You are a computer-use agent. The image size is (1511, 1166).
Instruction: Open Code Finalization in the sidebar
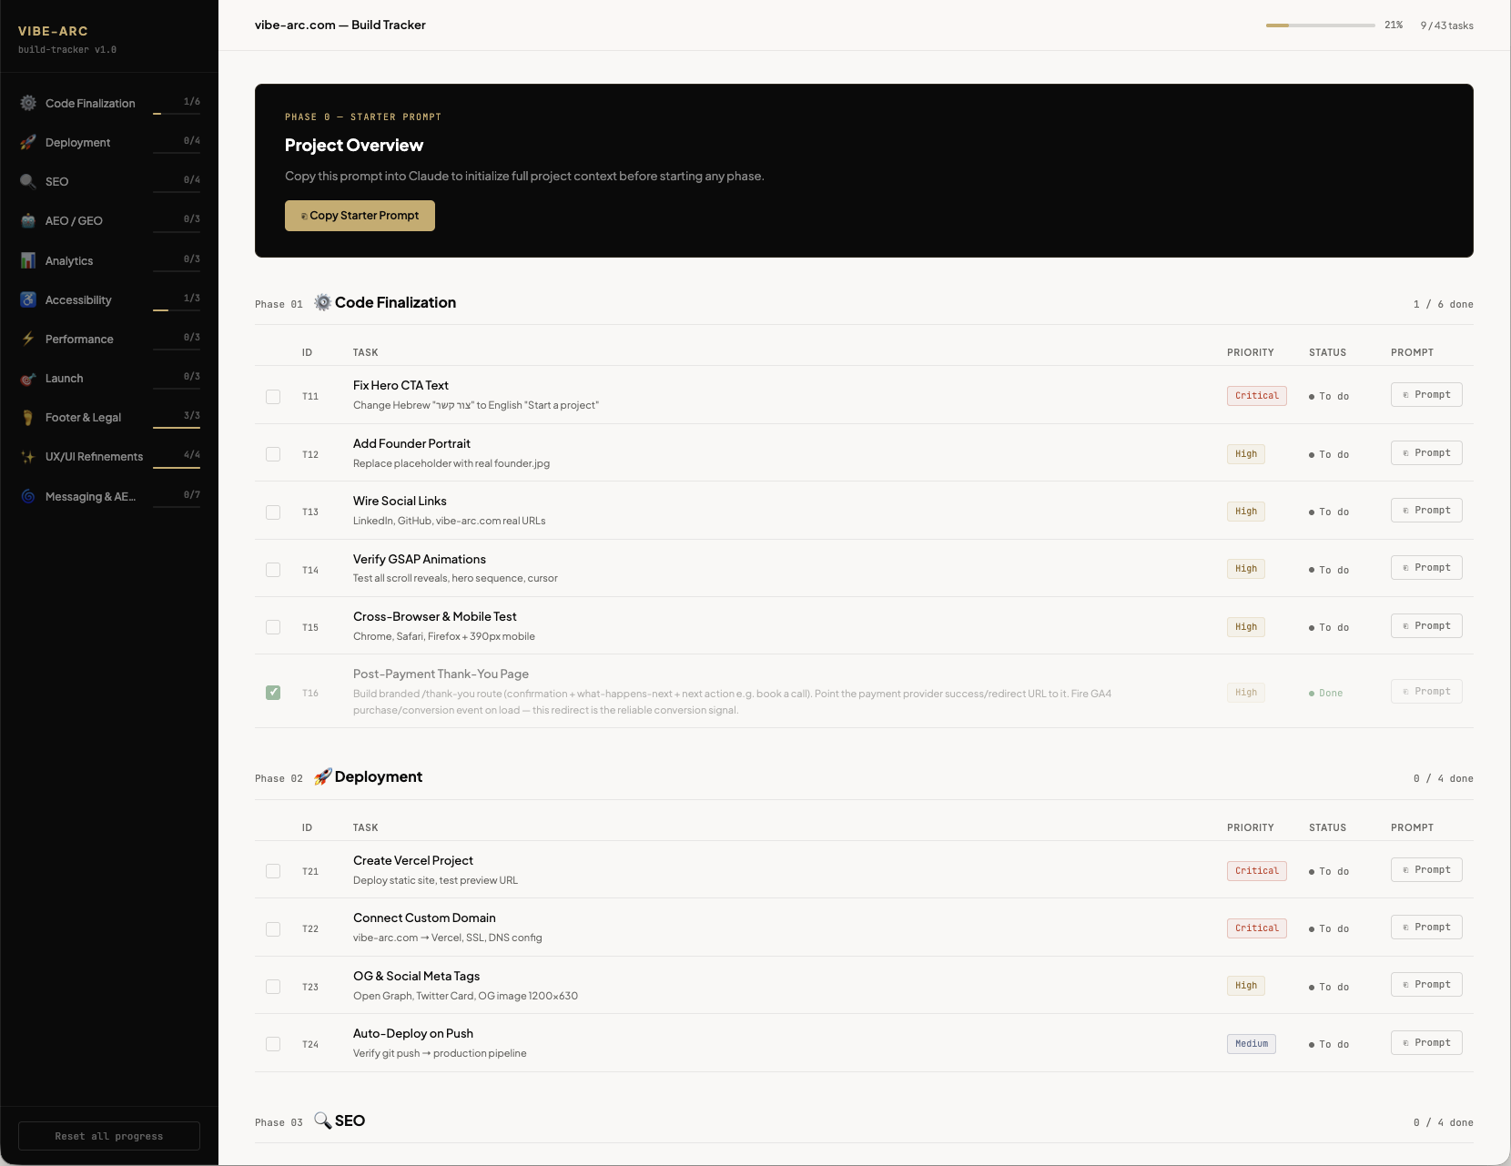tap(109, 103)
